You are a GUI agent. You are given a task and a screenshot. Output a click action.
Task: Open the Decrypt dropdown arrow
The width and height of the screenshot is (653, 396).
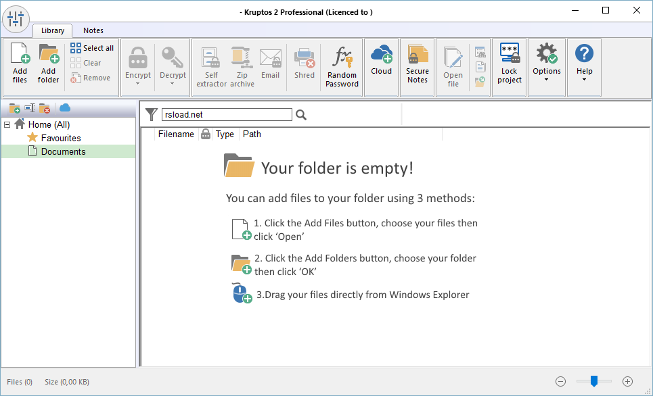pyautogui.click(x=173, y=84)
